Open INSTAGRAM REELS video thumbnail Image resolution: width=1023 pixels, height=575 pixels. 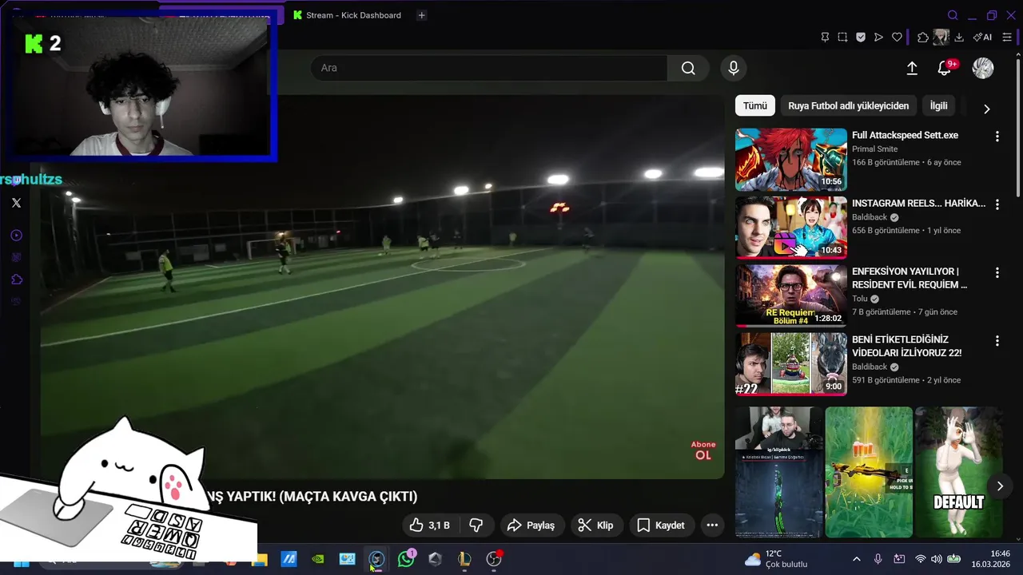pyautogui.click(x=791, y=228)
